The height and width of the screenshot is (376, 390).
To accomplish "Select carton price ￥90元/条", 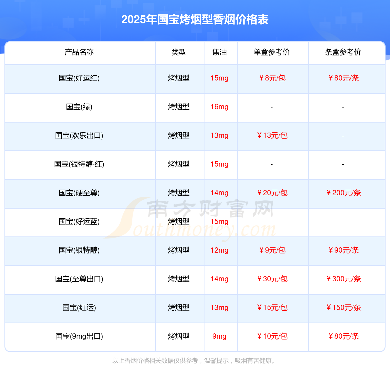I will [343, 250].
